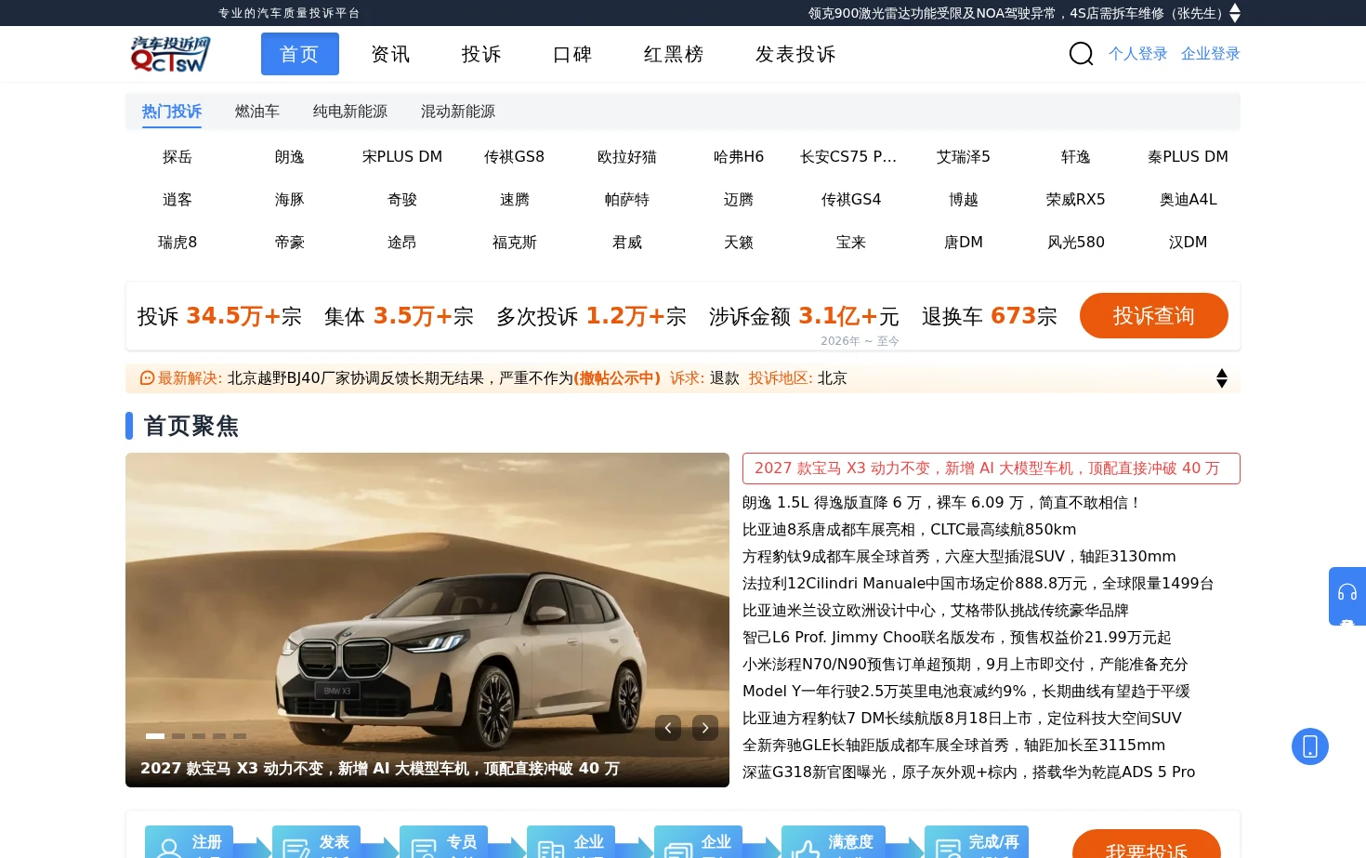Click the chat bubble icon beside 最新解决
The image size is (1366, 858).
coord(147,378)
